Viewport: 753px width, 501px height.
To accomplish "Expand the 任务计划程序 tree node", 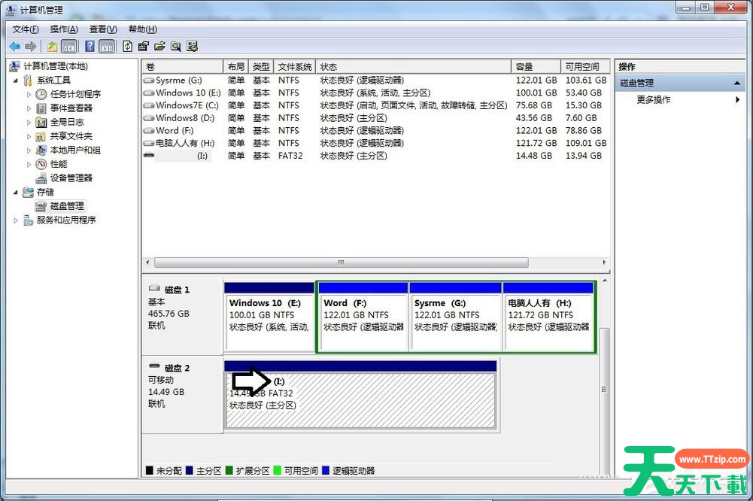I will click(29, 95).
